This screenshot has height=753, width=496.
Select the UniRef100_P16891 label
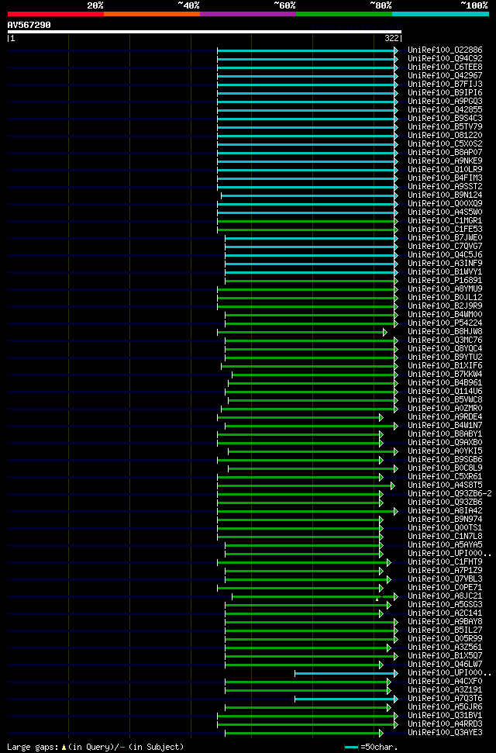click(445, 281)
